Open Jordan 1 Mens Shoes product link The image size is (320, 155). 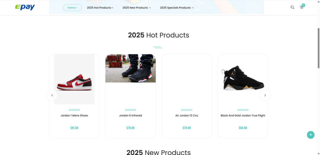click(x=74, y=115)
